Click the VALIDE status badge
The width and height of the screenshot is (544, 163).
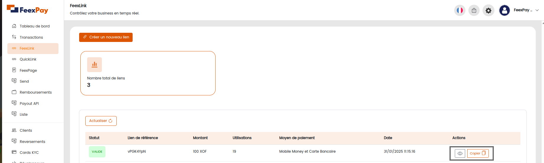(97, 152)
